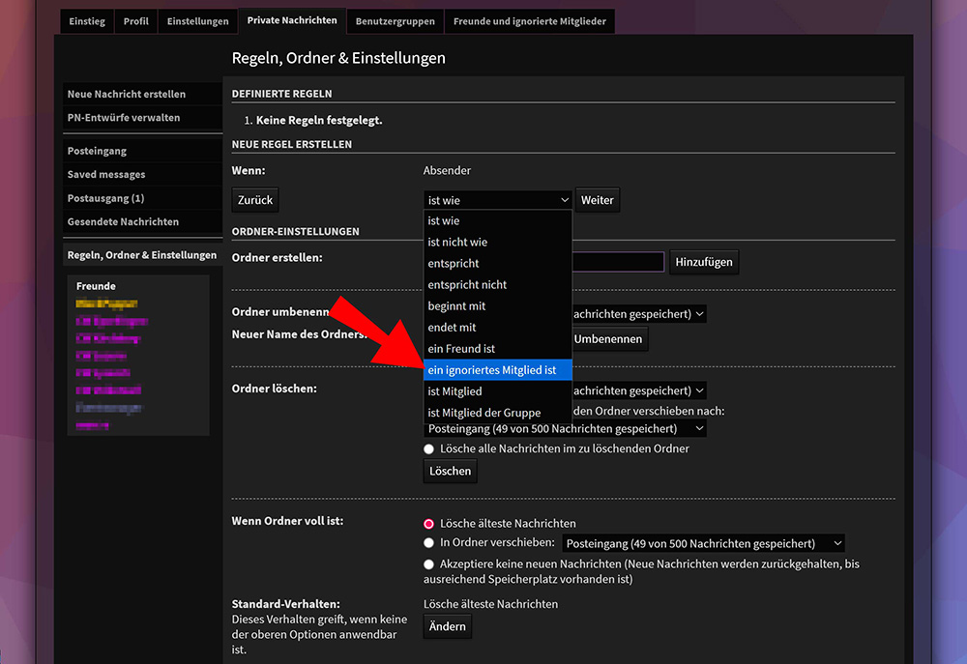
Task: Open Postausgang (1) folder link
Action: pyautogui.click(x=105, y=198)
